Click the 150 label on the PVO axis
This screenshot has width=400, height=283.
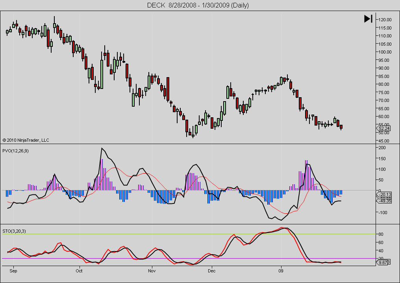tap(382, 159)
